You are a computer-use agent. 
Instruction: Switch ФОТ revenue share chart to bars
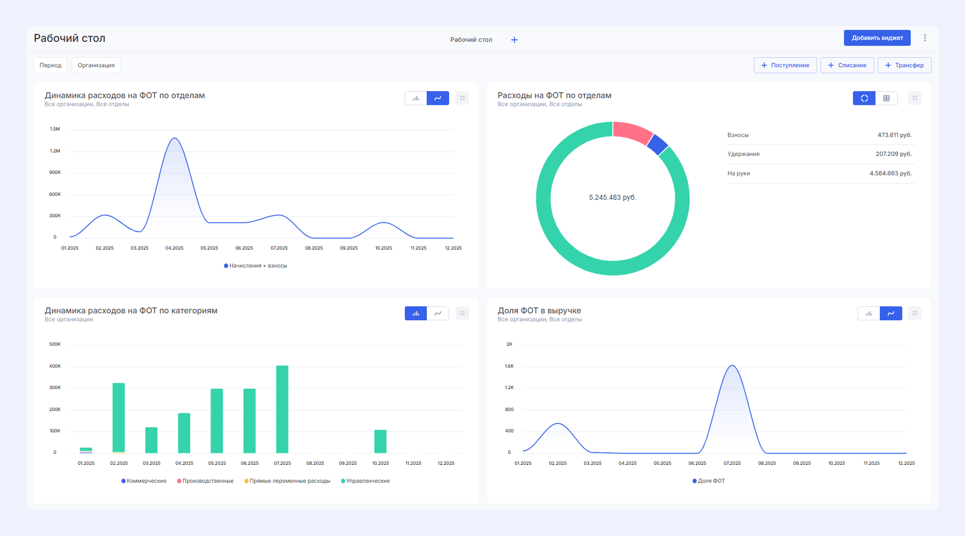coord(869,313)
